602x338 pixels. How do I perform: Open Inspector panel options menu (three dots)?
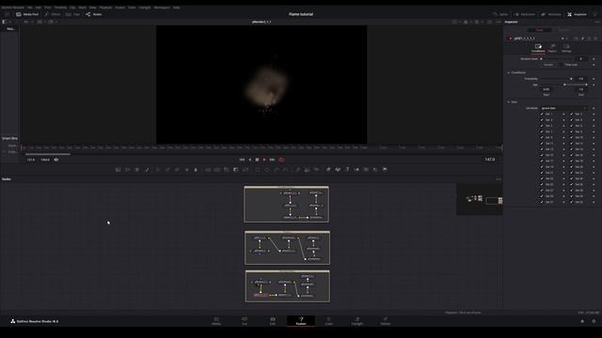point(597,22)
